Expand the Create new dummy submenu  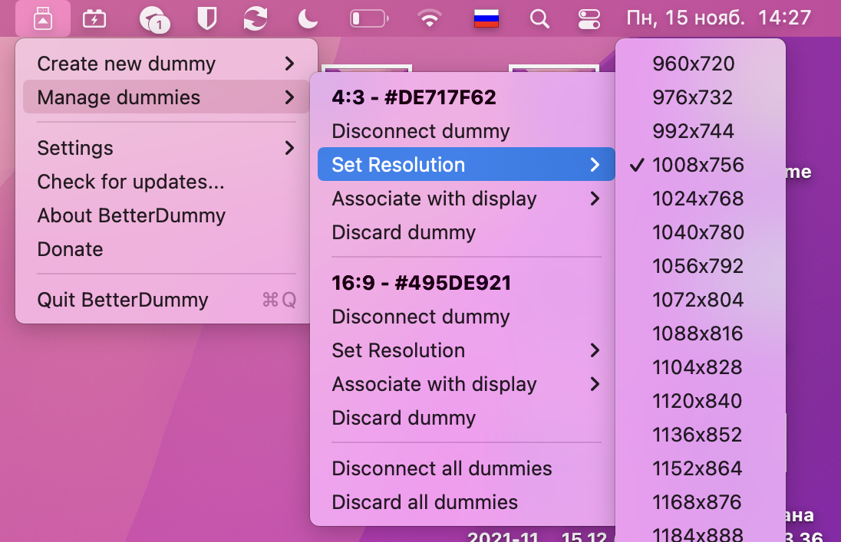click(127, 64)
